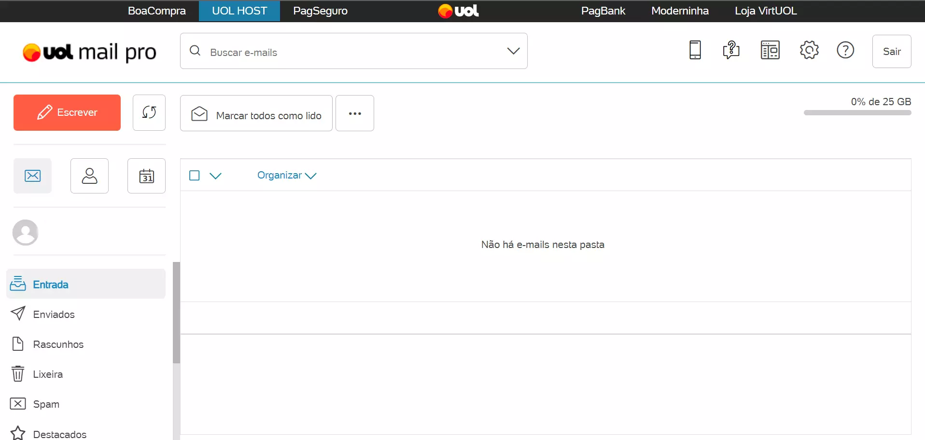Click the Rascunhos document icon
Screen dimensions: 925x440
pos(18,344)
